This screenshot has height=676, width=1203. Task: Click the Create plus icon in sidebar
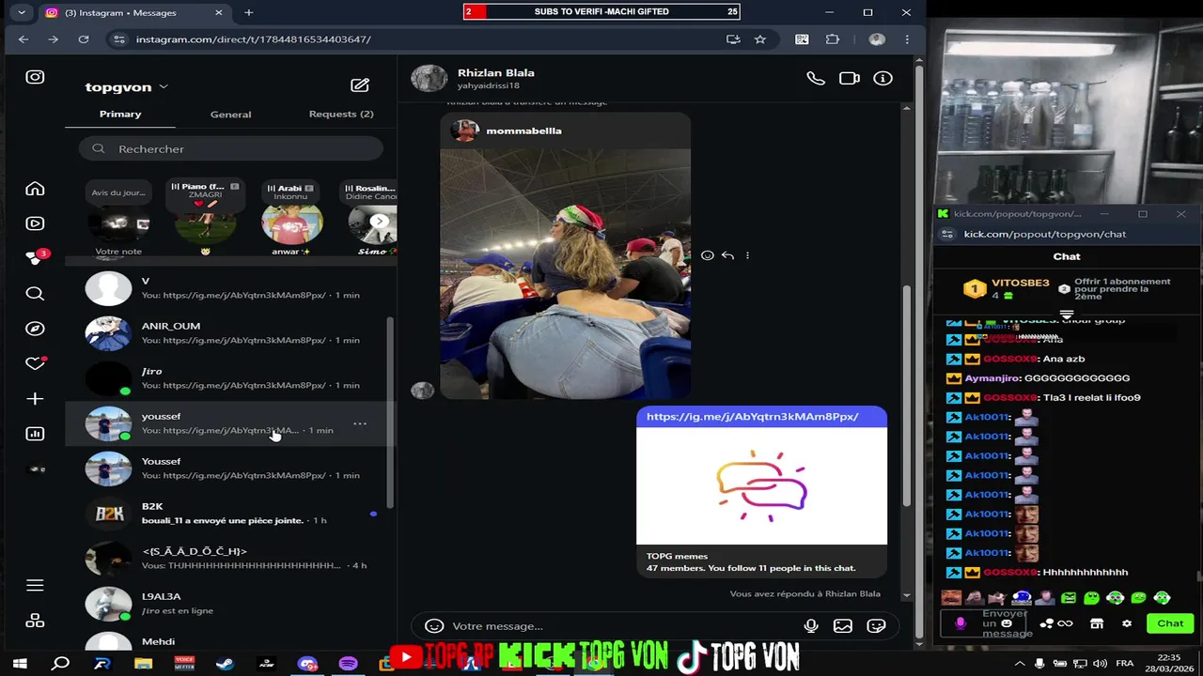pyautogui.click(x=35, y=399)
